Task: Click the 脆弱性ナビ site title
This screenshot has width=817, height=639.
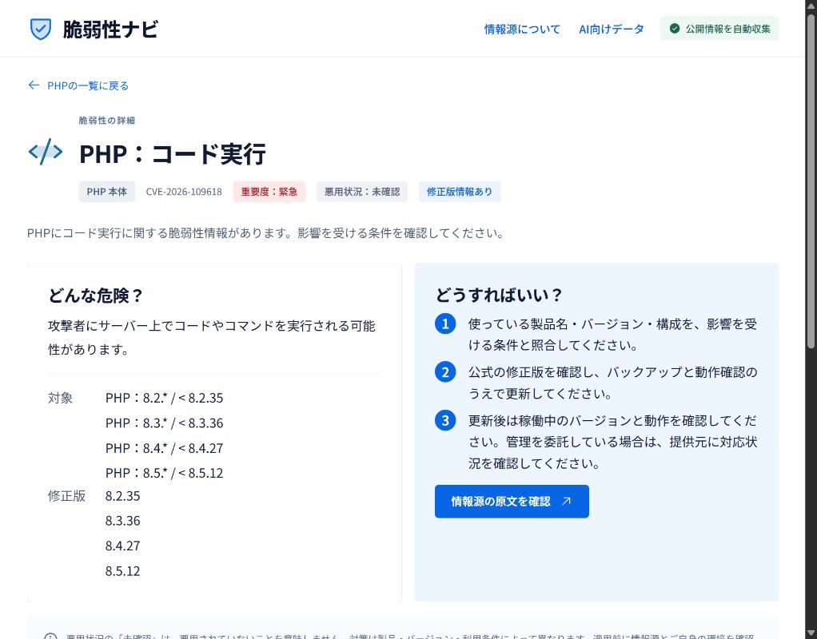Action: tap(110, 30)
